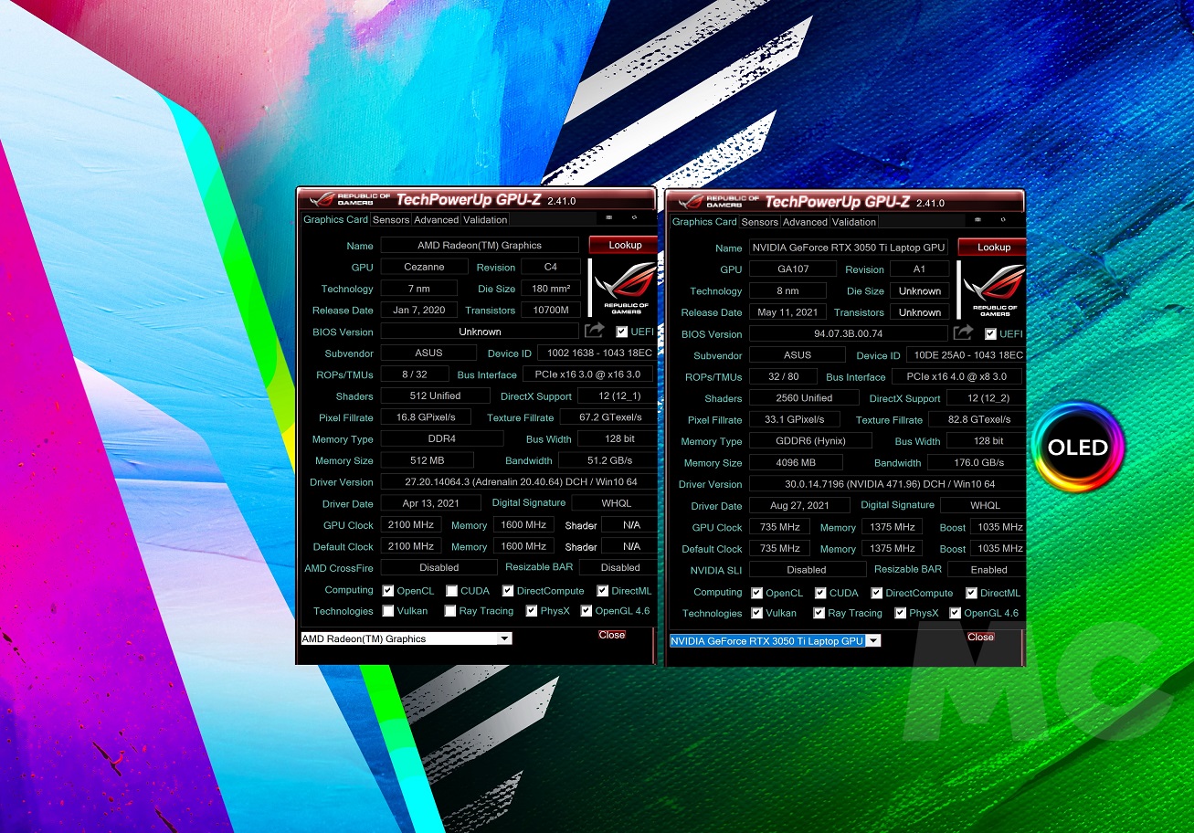
Task: Open the AMD Radeon(TM) Graphics GPU dropdown
Action: point(504,638)
